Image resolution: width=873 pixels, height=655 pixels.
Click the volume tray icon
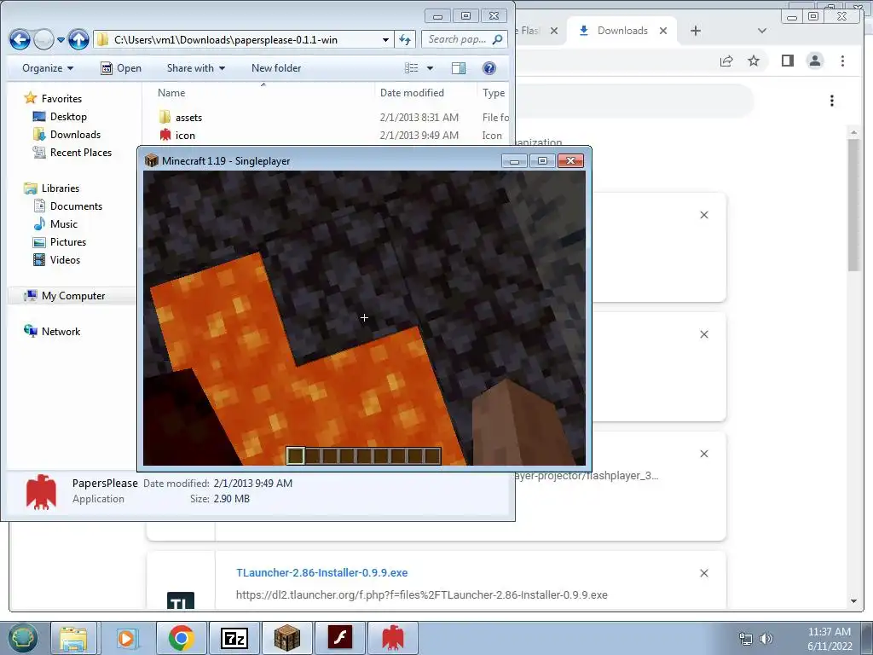tap(766, 639)
